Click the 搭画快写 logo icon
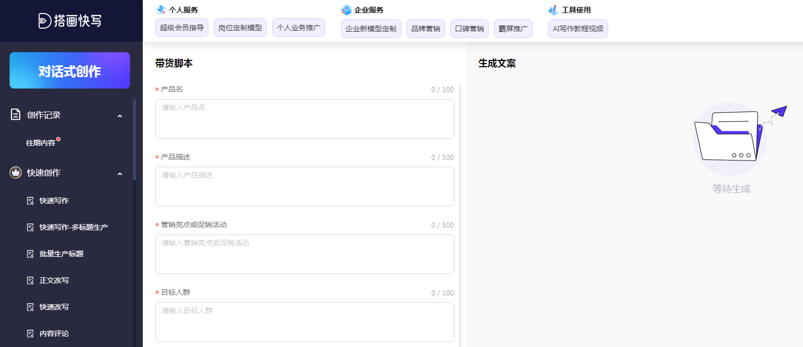Viewport: 803px width, 347px height. (45, 21)
